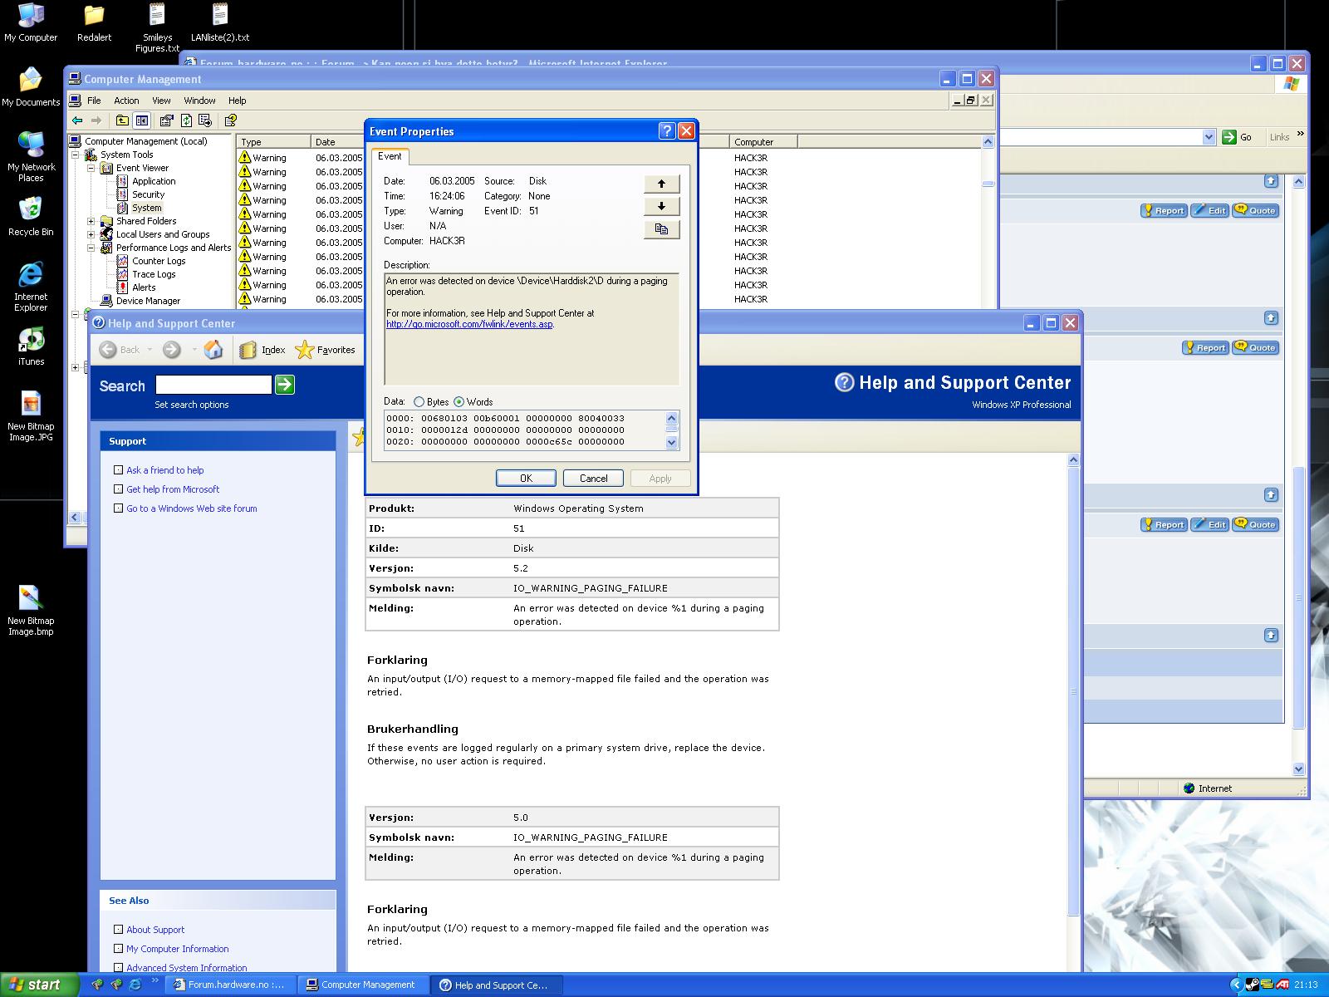Click OK in Event Properties dialog

(526, 479)
